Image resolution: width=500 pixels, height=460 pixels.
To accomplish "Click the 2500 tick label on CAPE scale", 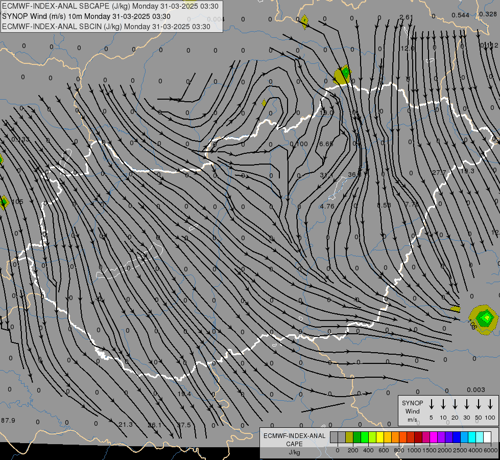I will click(460, 450).
